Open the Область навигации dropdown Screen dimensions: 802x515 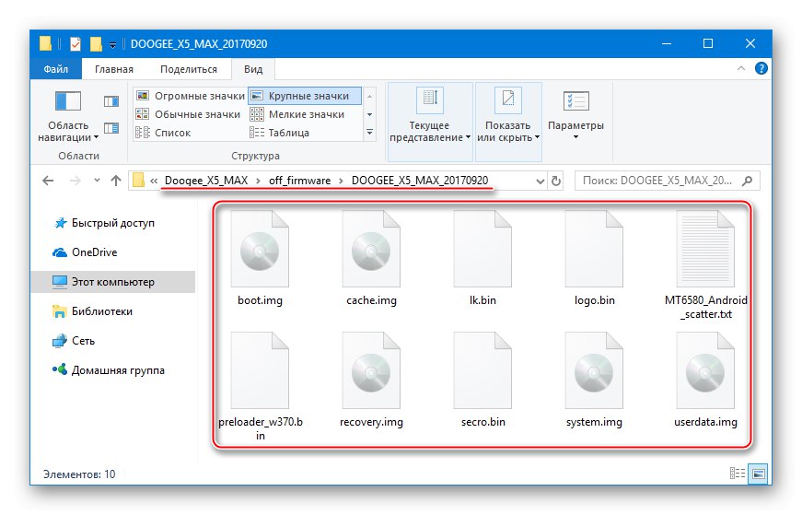coord(68,116)
